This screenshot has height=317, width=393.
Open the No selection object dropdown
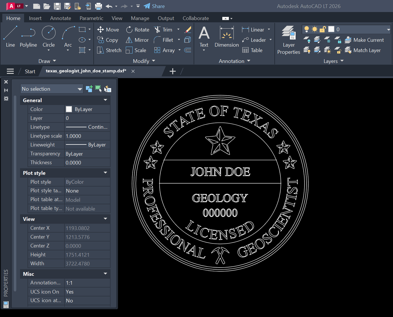(x=52, y=89)
